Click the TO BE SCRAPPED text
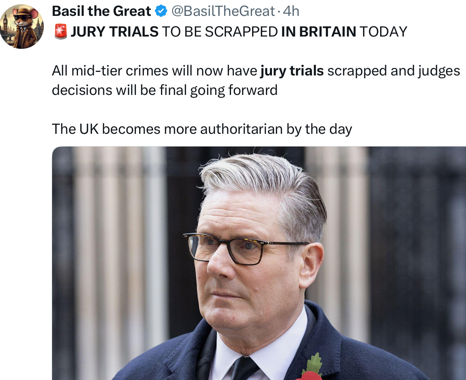 (x=220, y=32)
